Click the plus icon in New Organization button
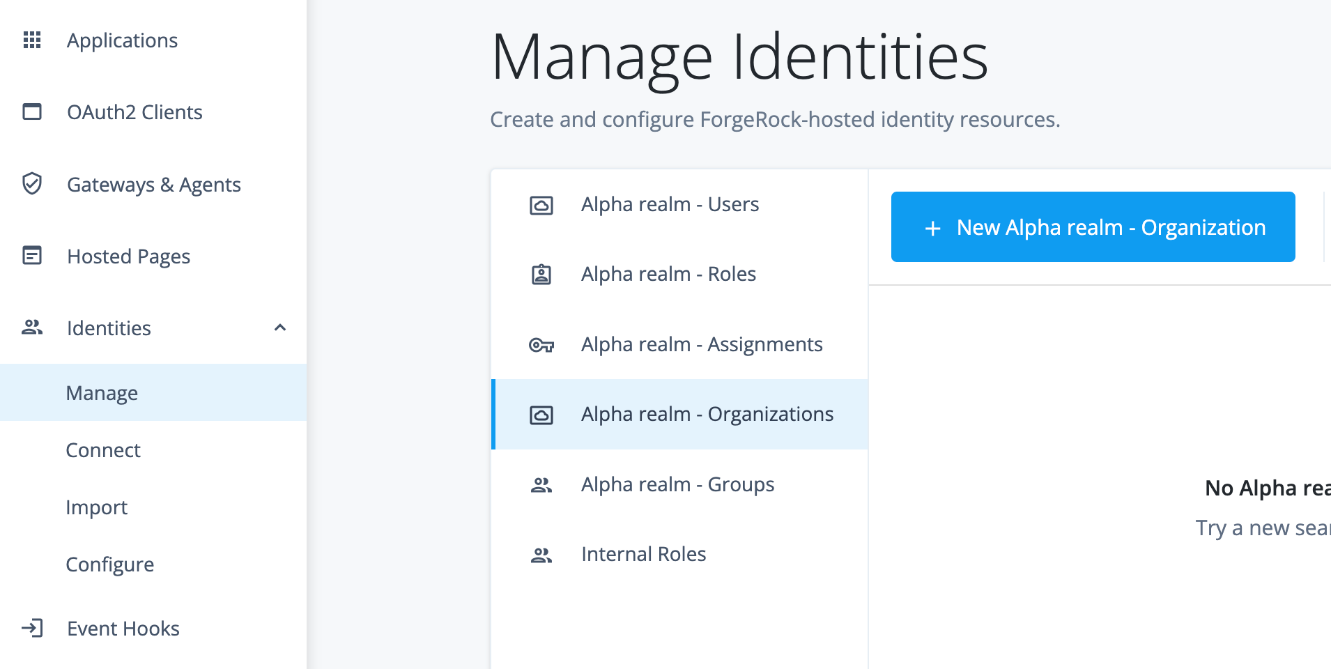Image resolution: width=1331 pixels, height=669 pixels. pos(933,228)
